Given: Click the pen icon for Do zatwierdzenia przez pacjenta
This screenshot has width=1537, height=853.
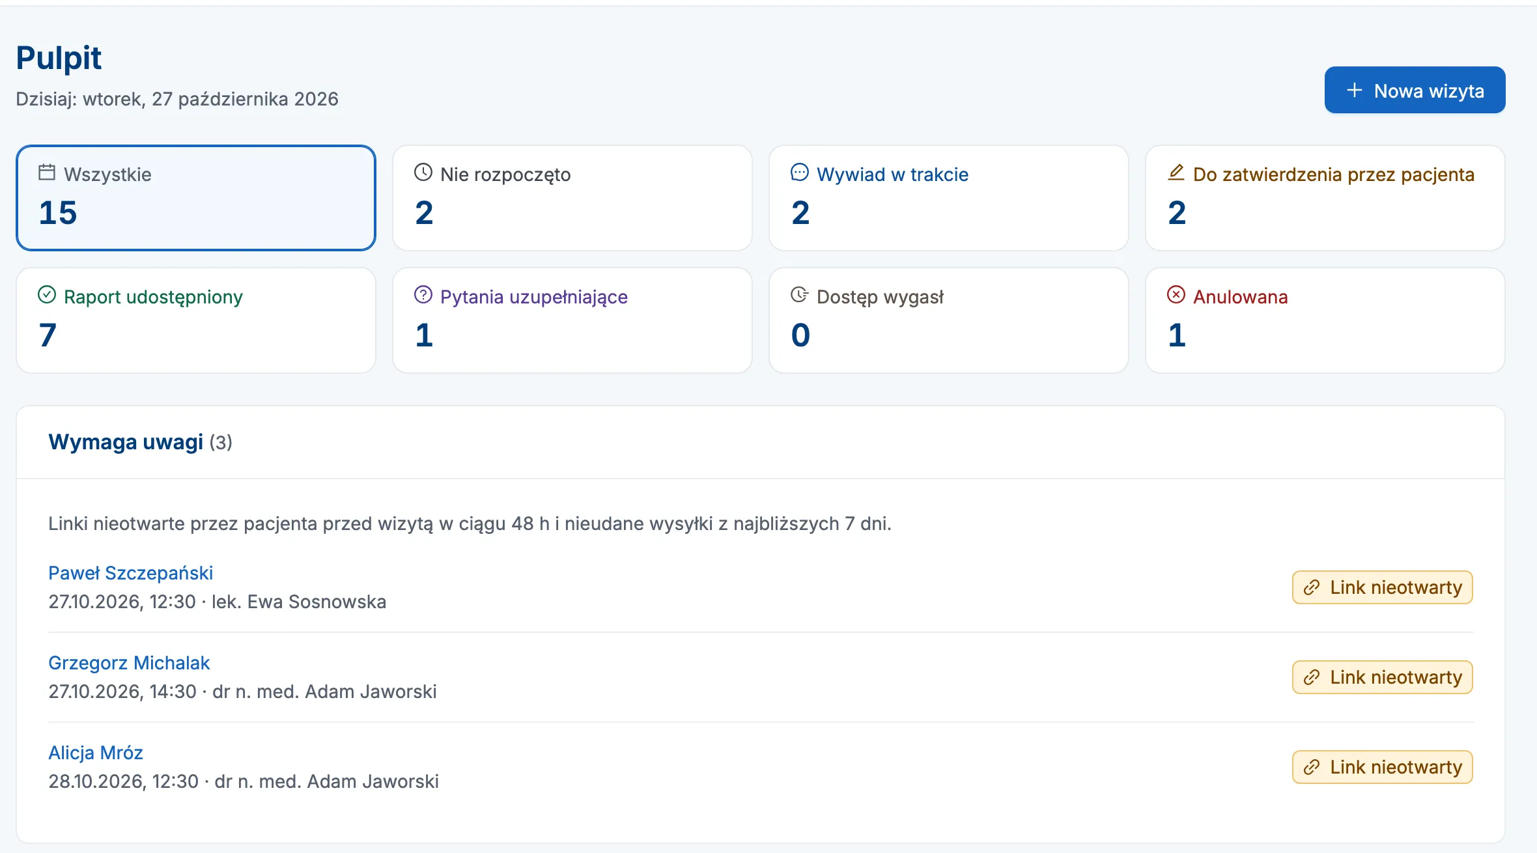Looking at the screenshot, I should point(1176,173).
